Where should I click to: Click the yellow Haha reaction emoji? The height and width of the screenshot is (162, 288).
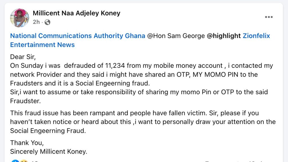coord(24,161)
